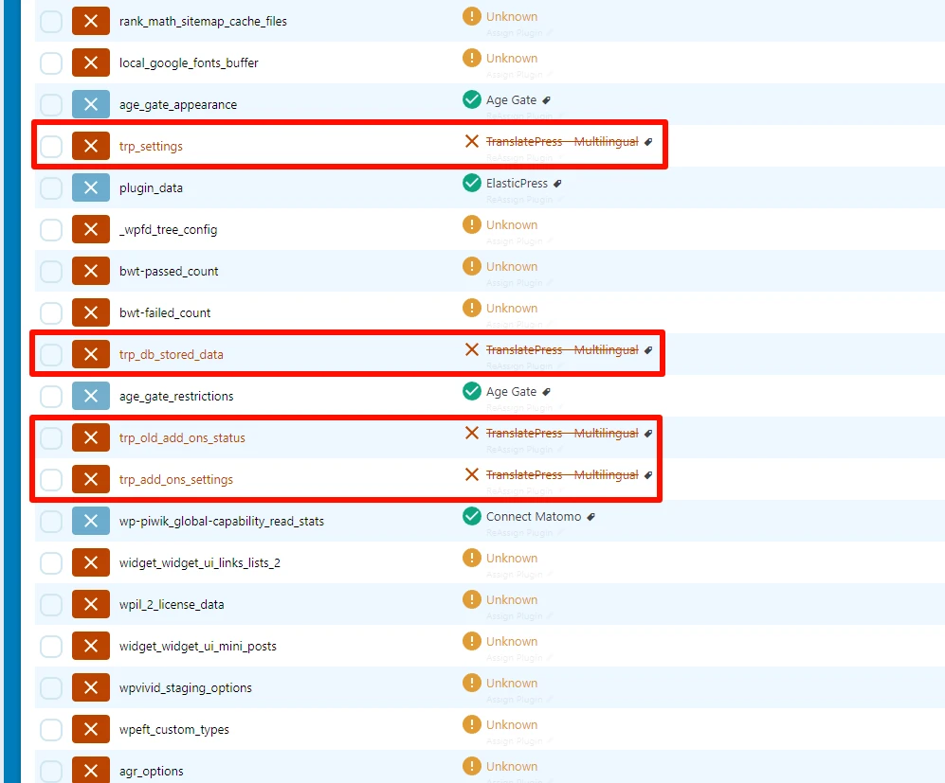Click the tag icon next to Age Gate for age_gate_appearance
This screenshot has width=945, height=783.
click(547, 100)
